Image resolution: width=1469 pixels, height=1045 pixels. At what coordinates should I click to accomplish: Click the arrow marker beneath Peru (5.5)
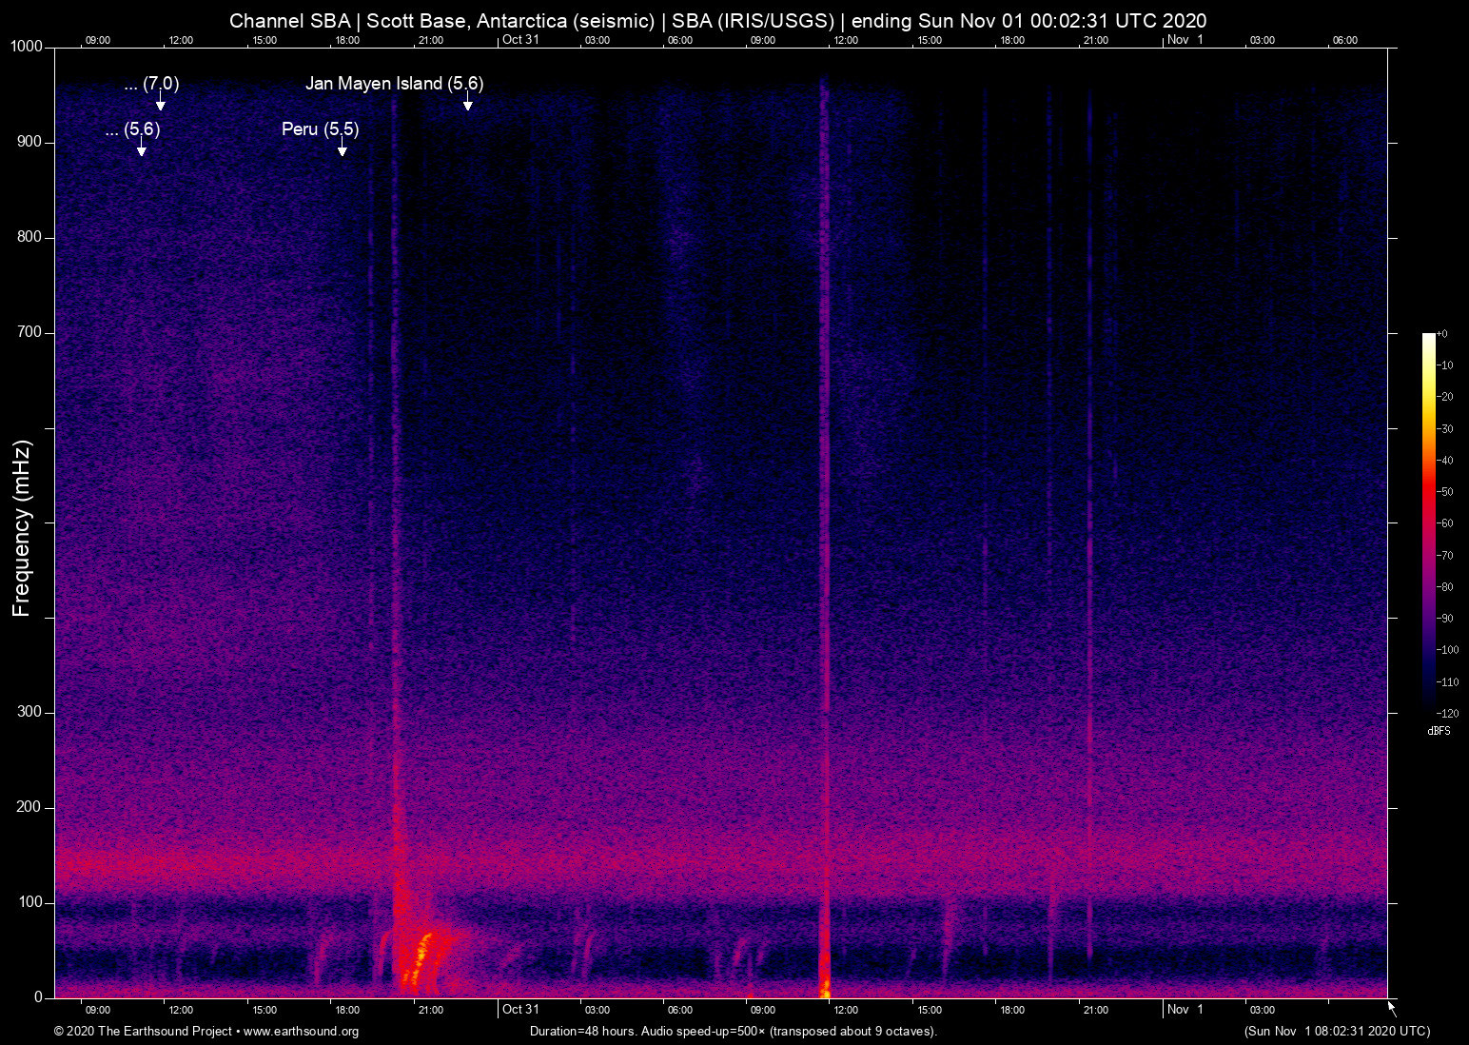point(342,148)
